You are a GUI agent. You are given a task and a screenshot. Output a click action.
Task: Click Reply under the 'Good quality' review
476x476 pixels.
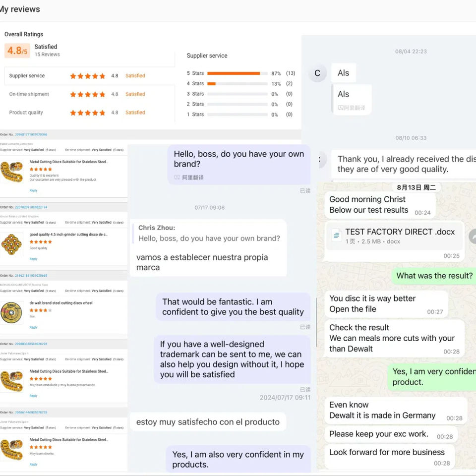pos(33,259)
